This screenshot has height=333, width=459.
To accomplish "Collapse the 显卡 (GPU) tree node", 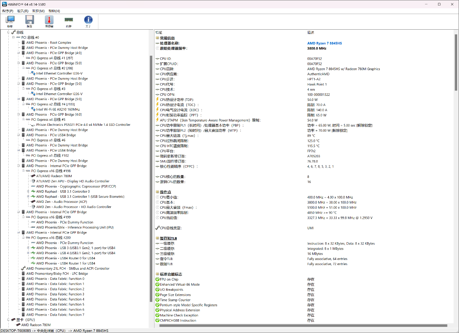I will point(8,320).
